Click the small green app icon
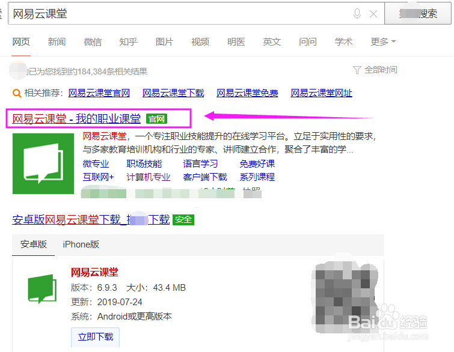 point(42,289)
